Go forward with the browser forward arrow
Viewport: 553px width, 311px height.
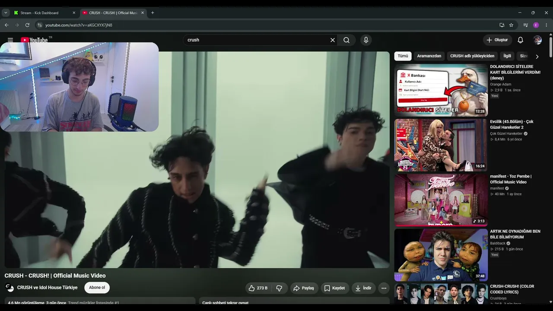[17, 25]
